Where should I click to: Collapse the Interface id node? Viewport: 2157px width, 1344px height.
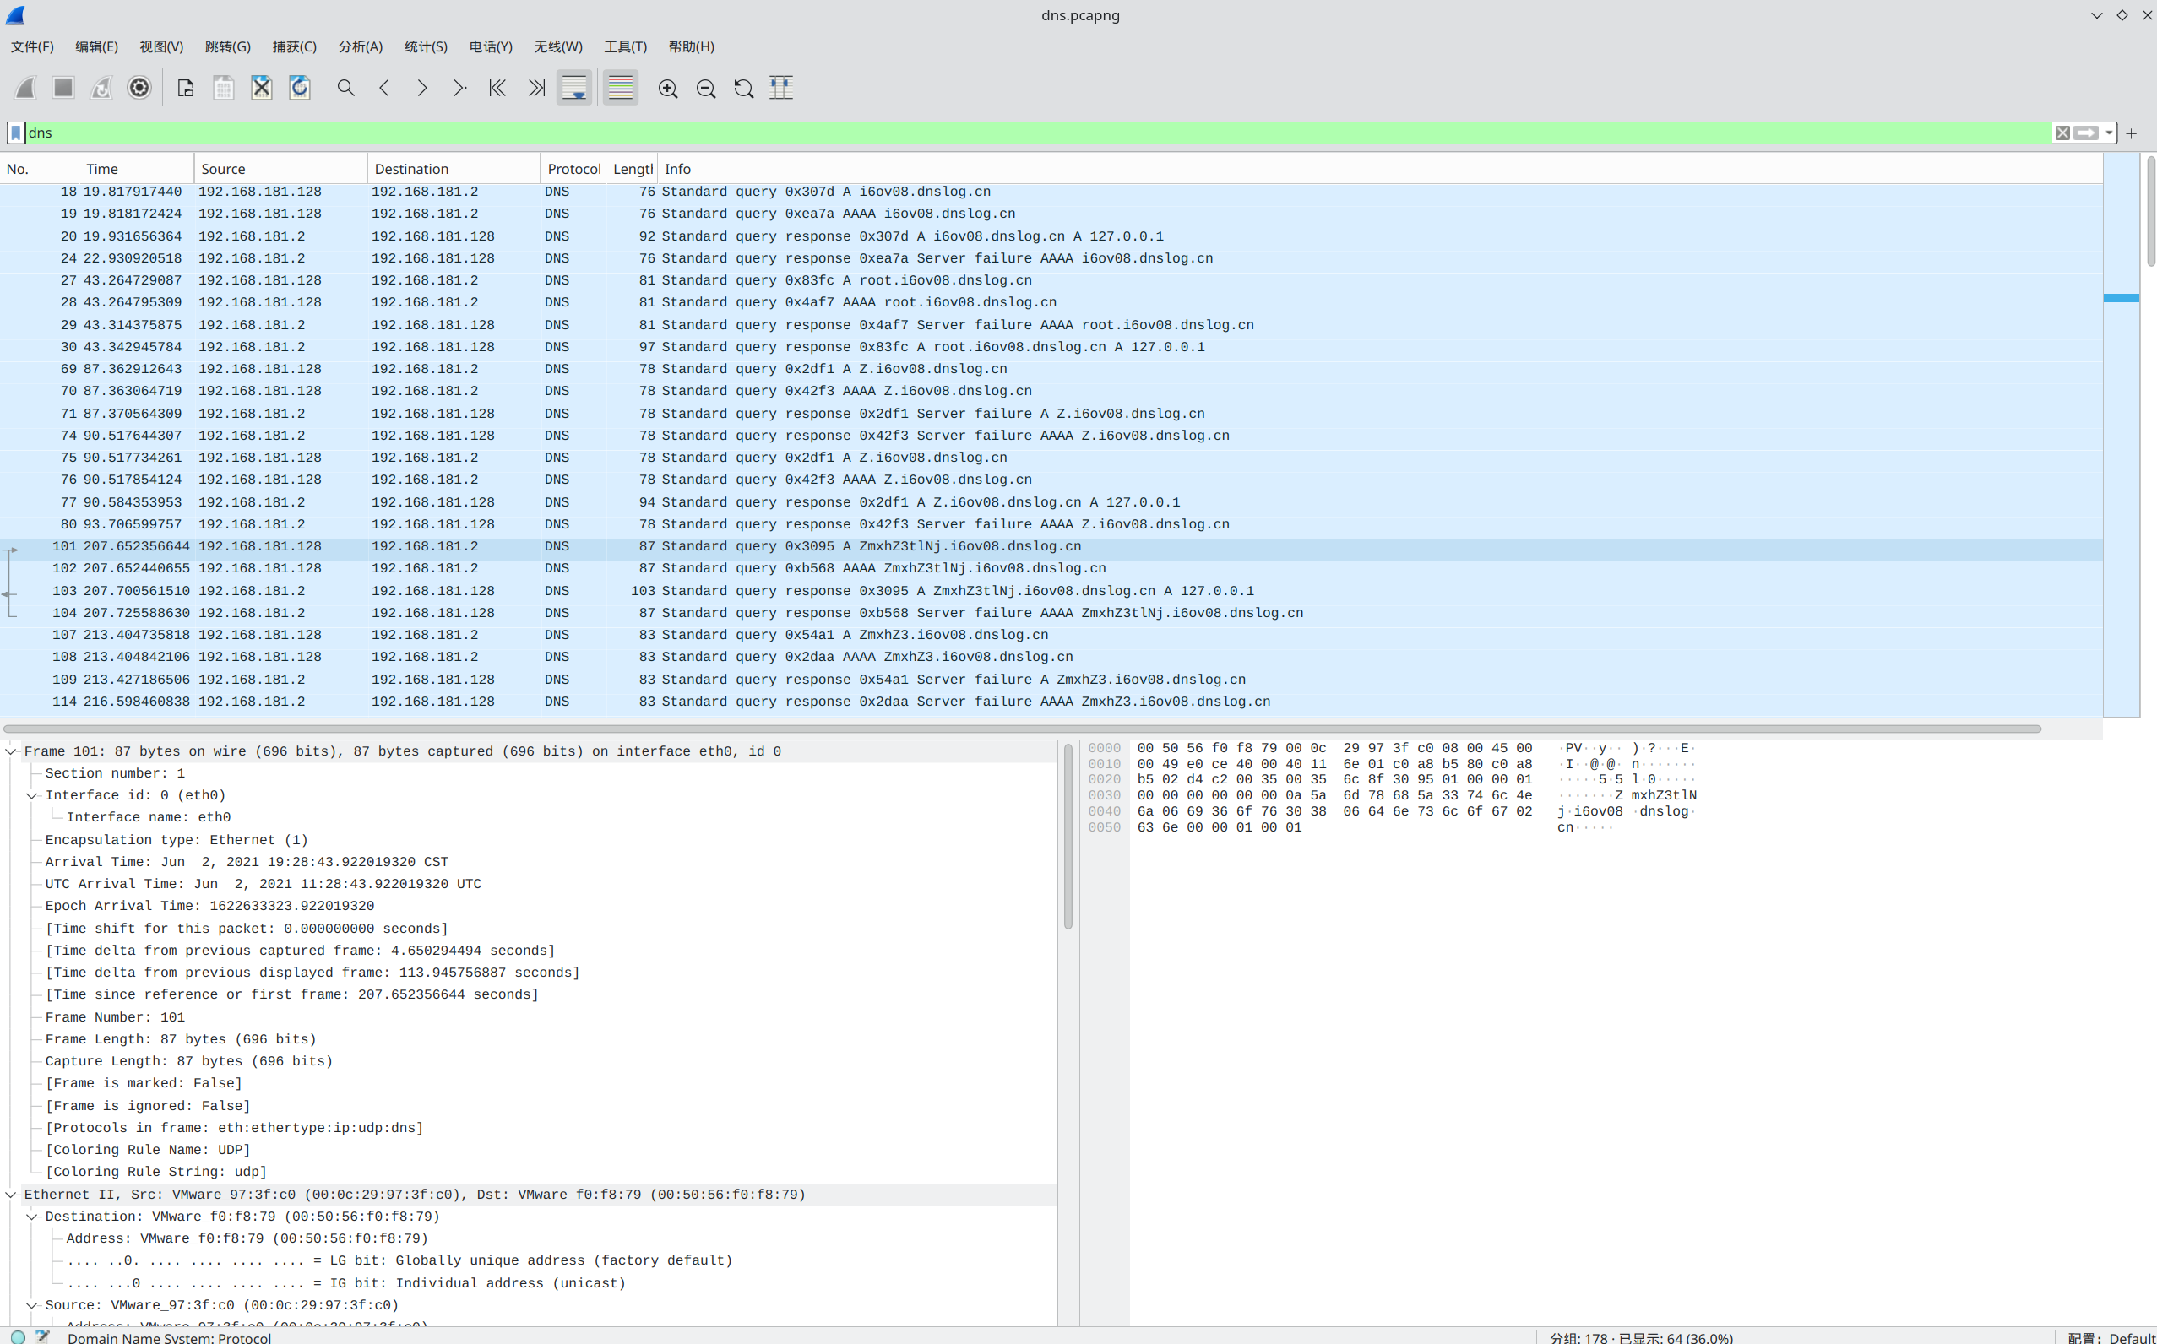coord(32,795)
